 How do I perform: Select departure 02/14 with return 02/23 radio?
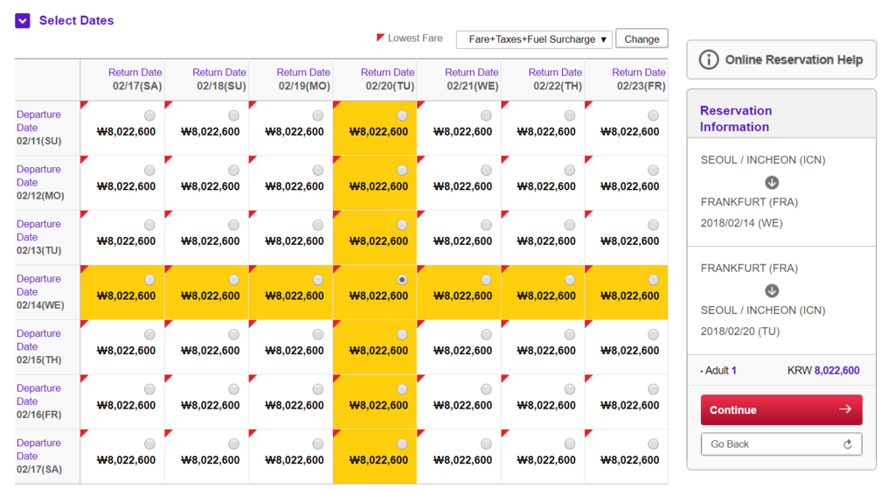(654, 280)
